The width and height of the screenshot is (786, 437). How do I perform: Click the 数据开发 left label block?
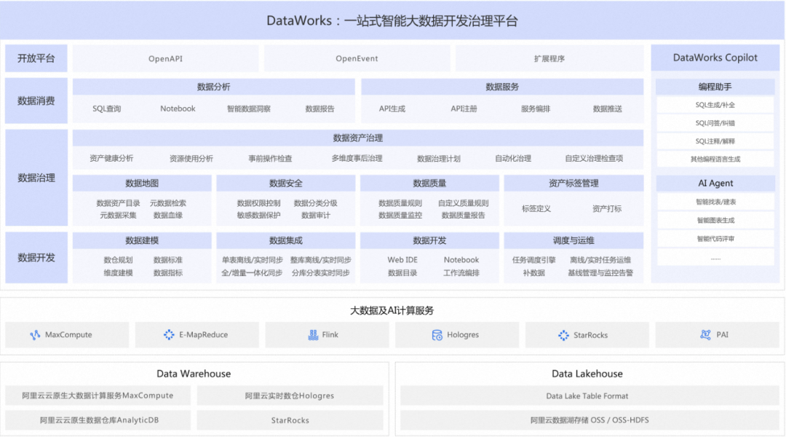tap(36, 257)
